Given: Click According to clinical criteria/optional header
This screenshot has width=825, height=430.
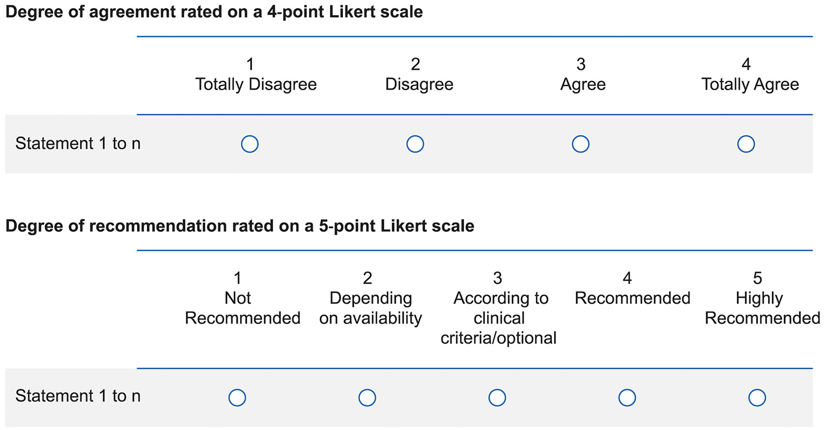Looking at the screenshot, I should (x=498, y=318).
